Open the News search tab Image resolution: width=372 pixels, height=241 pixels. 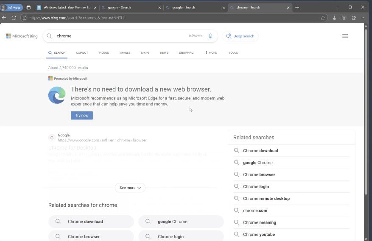click(x=164, y=53)
